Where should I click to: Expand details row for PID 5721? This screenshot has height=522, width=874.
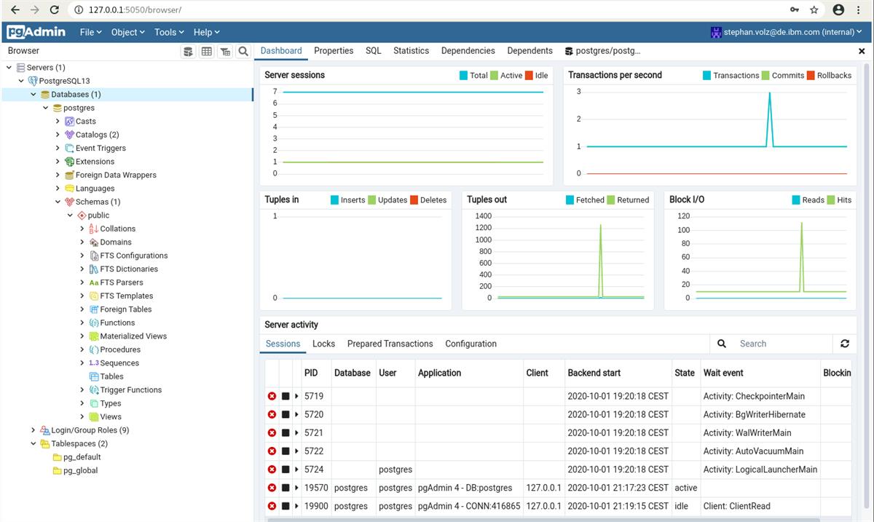click(x=296, y=432)
